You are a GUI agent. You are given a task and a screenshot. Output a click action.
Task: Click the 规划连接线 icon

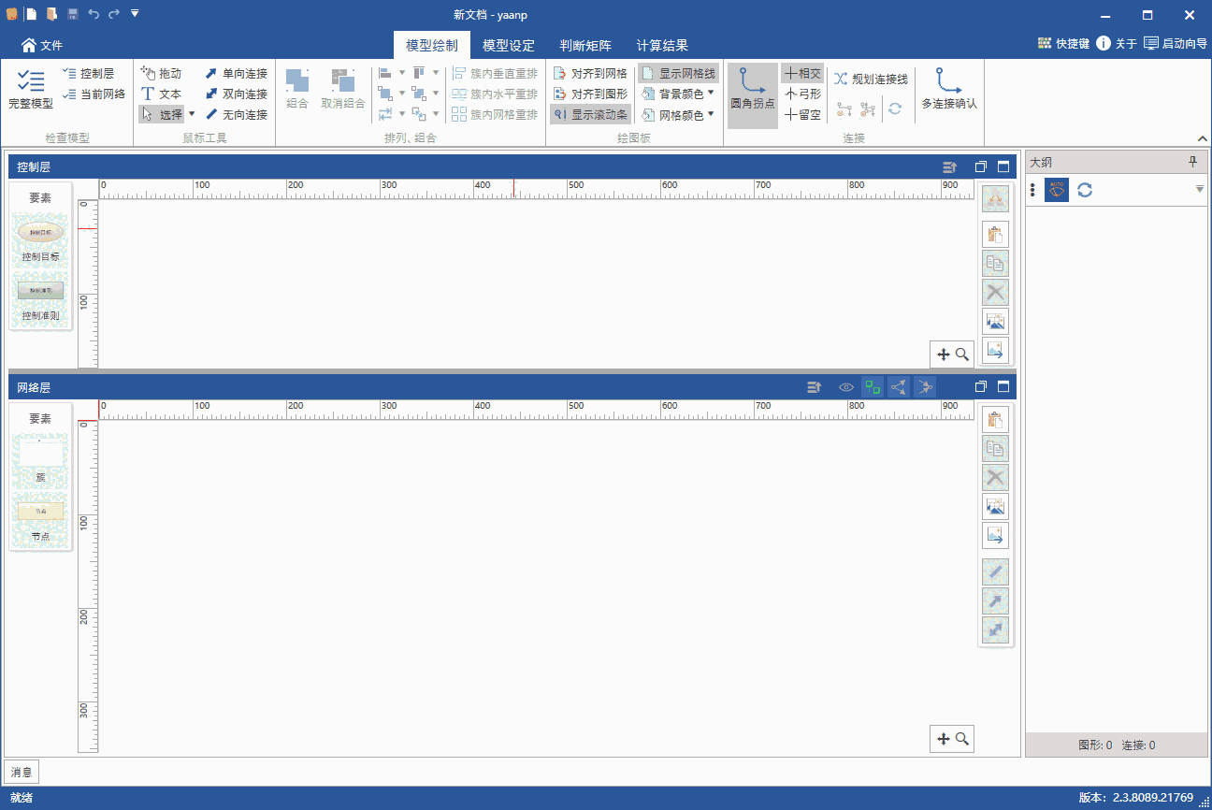tap(870, 79)
